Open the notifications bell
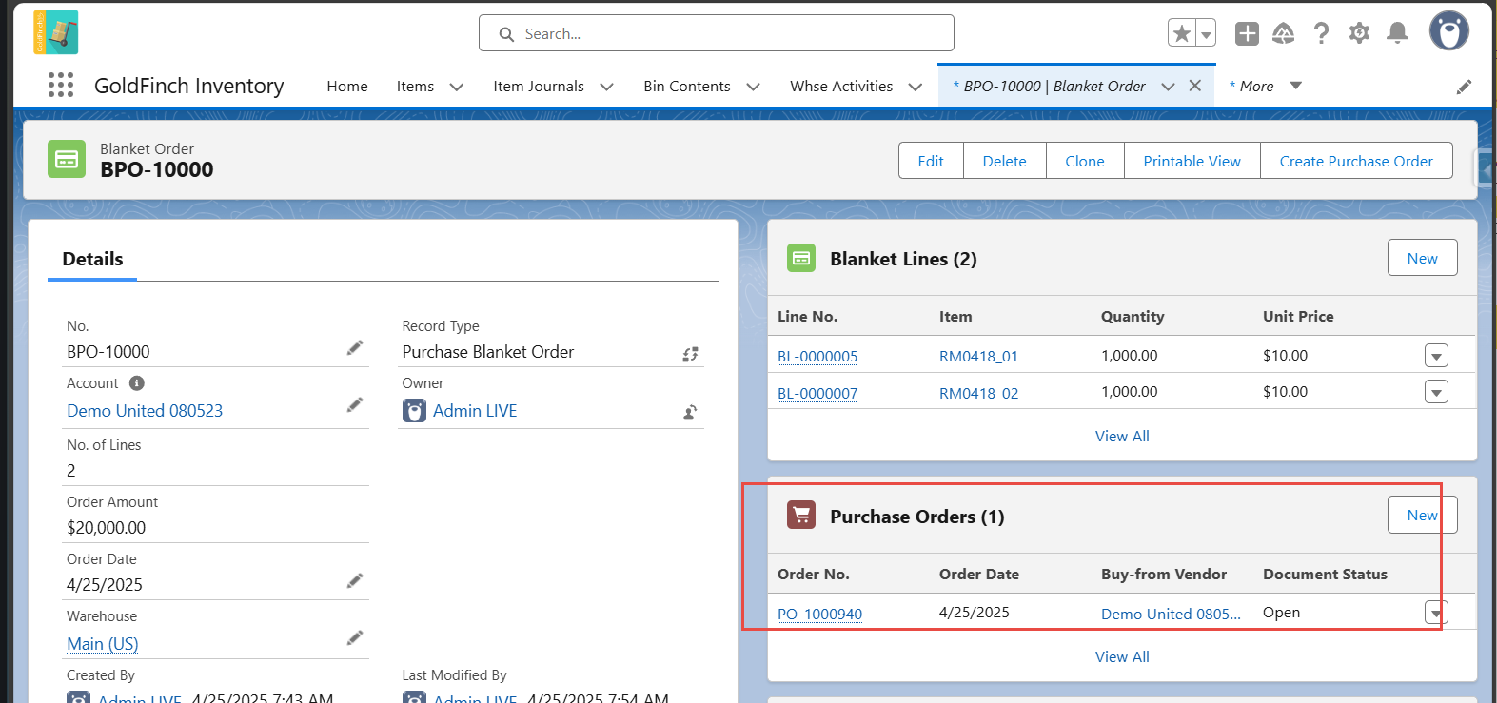Image resolution: width=1497 pixels, height=703 pixels. (1397, 33)
